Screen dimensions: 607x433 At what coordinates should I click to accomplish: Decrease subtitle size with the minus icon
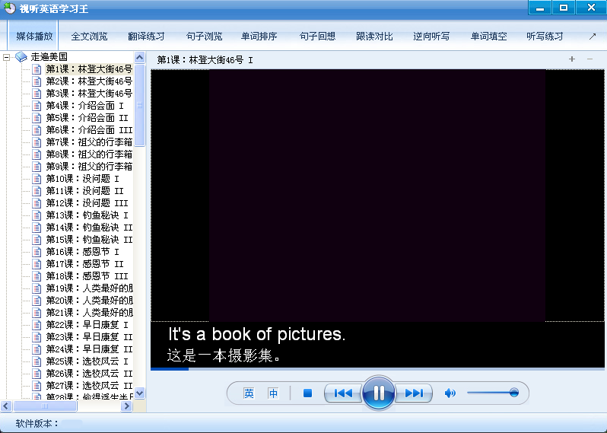click(590, 59)
